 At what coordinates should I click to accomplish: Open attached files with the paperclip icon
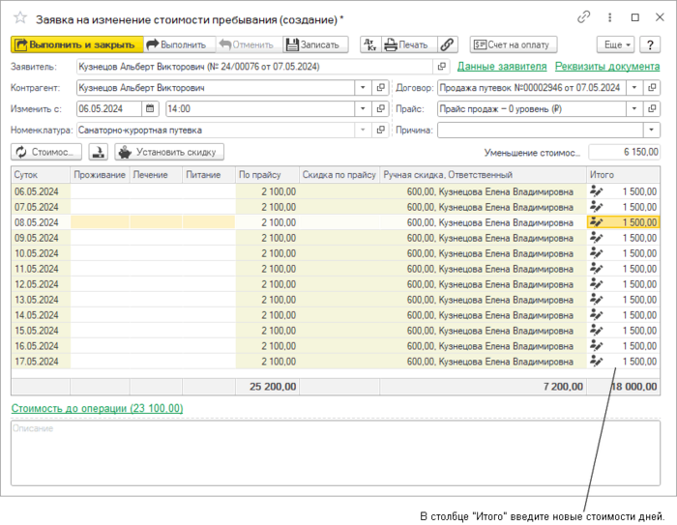point(447,44)
